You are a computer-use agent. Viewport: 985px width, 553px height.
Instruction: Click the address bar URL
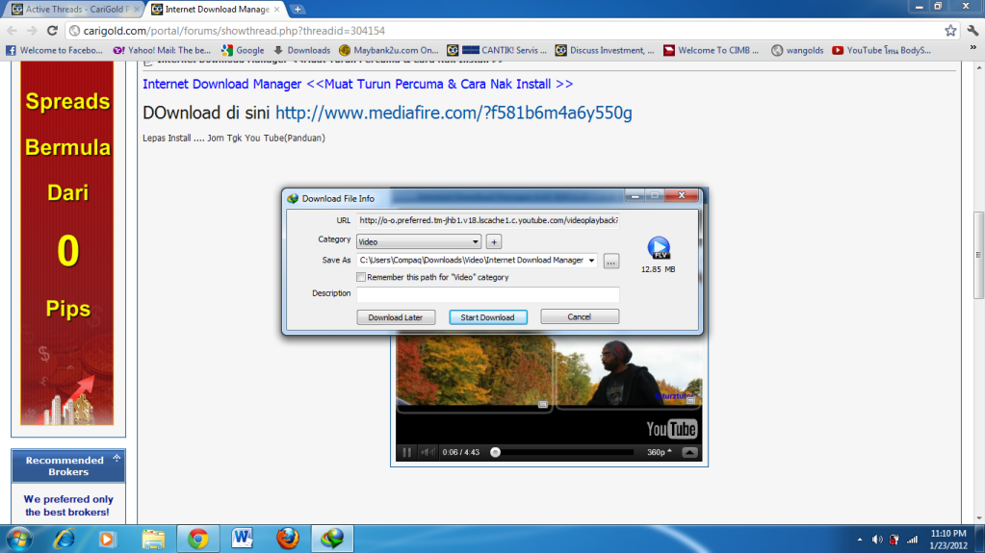pyautogui.click(x=234, y=31)
